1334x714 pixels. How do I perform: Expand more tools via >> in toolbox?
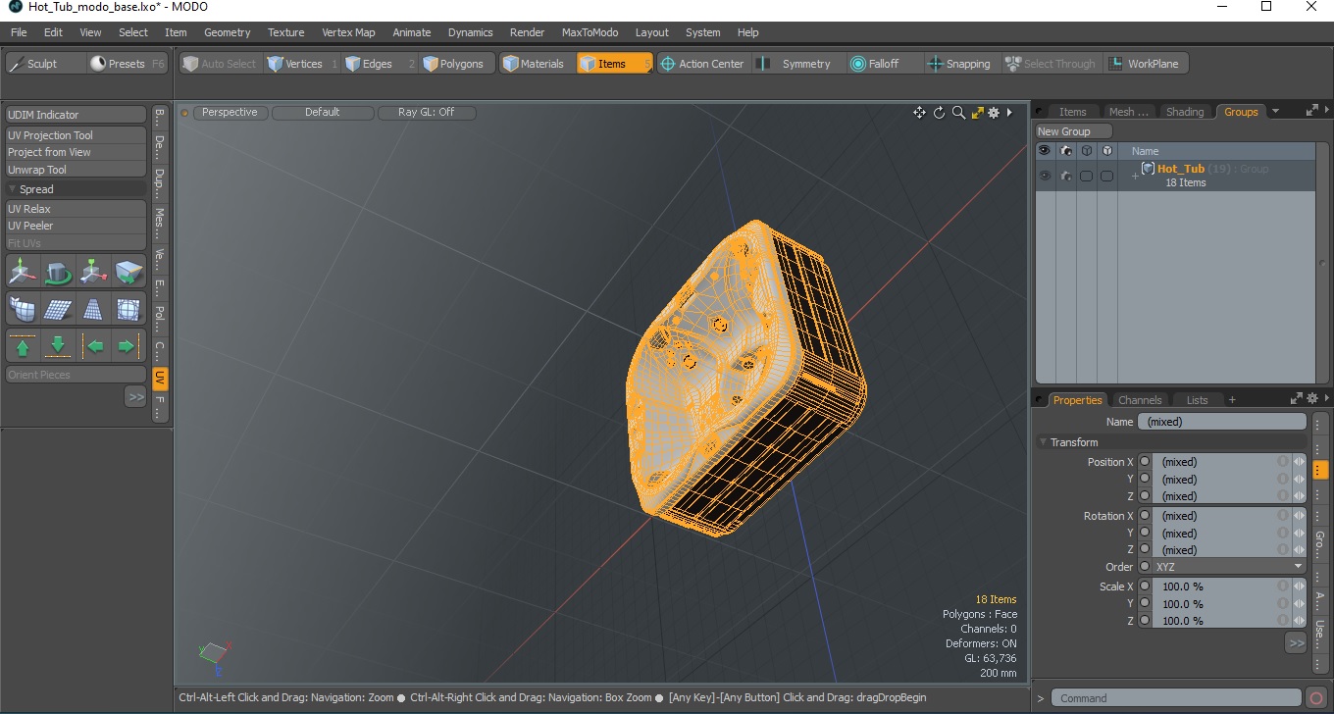(x=135, y=396)
